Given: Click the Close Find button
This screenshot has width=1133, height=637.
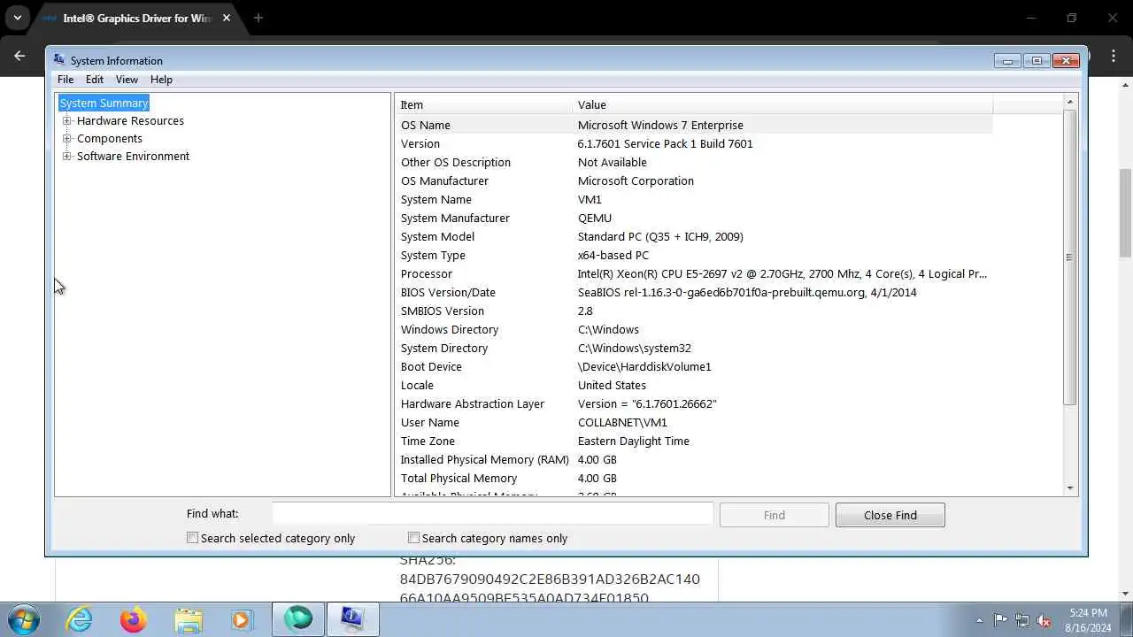Looking at the screenshot, I should click(x=890, y=515).
